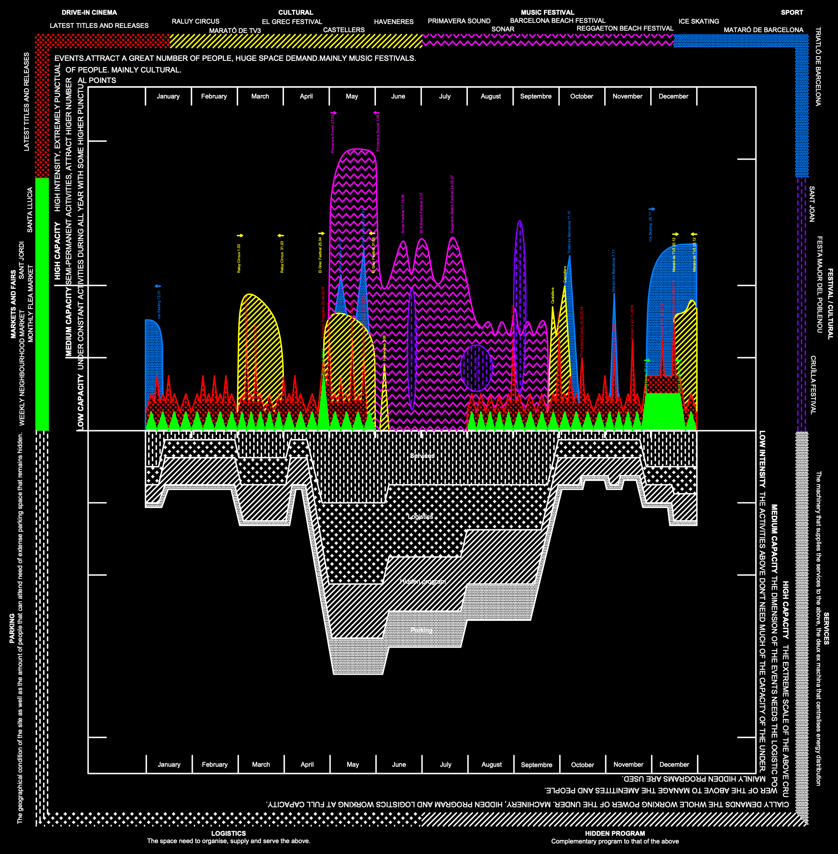
Task: Click the yellow hatched legend band
Action: coord(296,41)
